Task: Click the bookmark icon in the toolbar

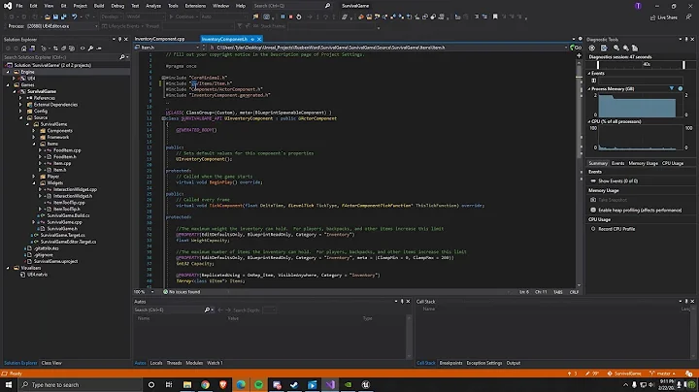Action: pyautogui.click(x=495, y=16)
